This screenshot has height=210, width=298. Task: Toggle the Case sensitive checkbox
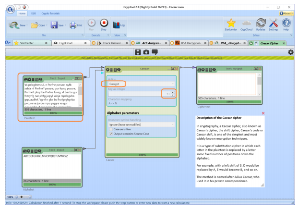click(x=111, y=129)
